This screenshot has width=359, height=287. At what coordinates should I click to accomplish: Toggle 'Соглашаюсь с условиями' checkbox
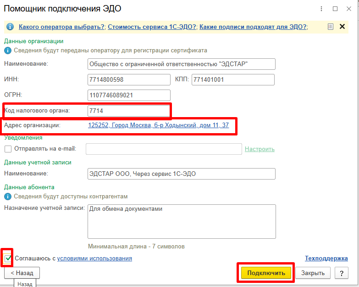(8, 259)
